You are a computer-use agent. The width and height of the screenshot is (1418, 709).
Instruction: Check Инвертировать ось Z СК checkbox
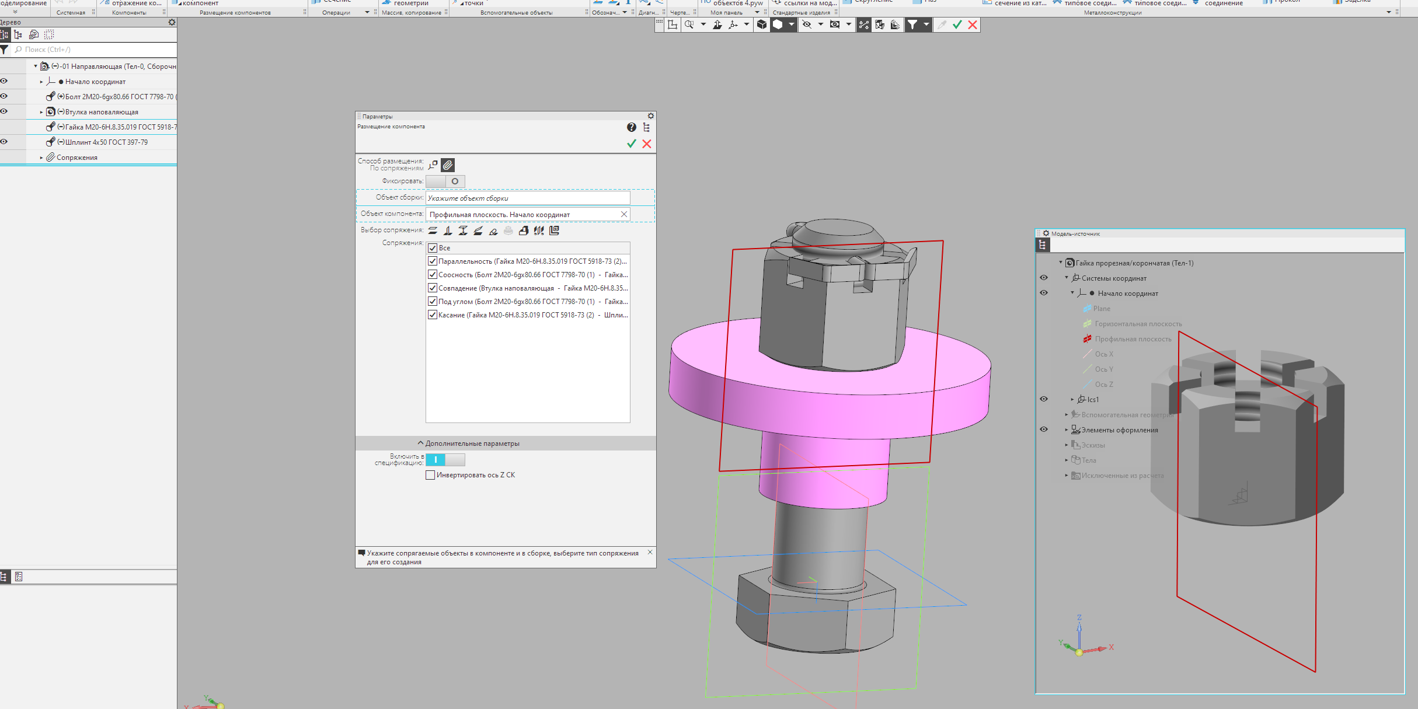pyautogui.click(x=430, y=475)
